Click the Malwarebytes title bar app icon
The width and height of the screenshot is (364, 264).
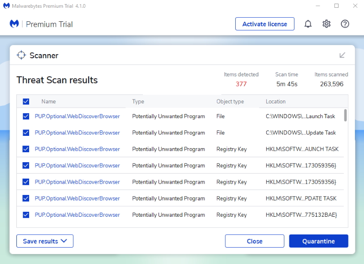tap(6, 6)
